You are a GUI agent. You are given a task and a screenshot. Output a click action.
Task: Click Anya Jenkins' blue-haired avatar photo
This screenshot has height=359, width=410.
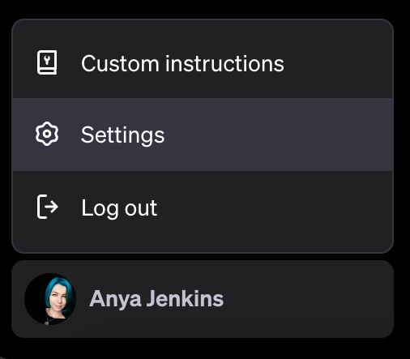50,299
